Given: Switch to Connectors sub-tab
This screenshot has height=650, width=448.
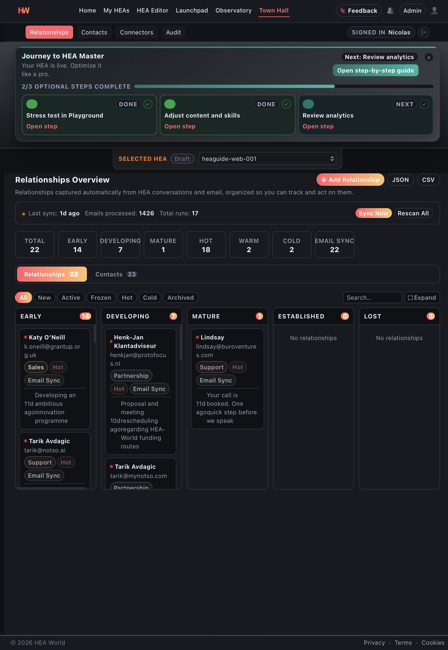Looking at the screenshot, I should coord(136,32).
